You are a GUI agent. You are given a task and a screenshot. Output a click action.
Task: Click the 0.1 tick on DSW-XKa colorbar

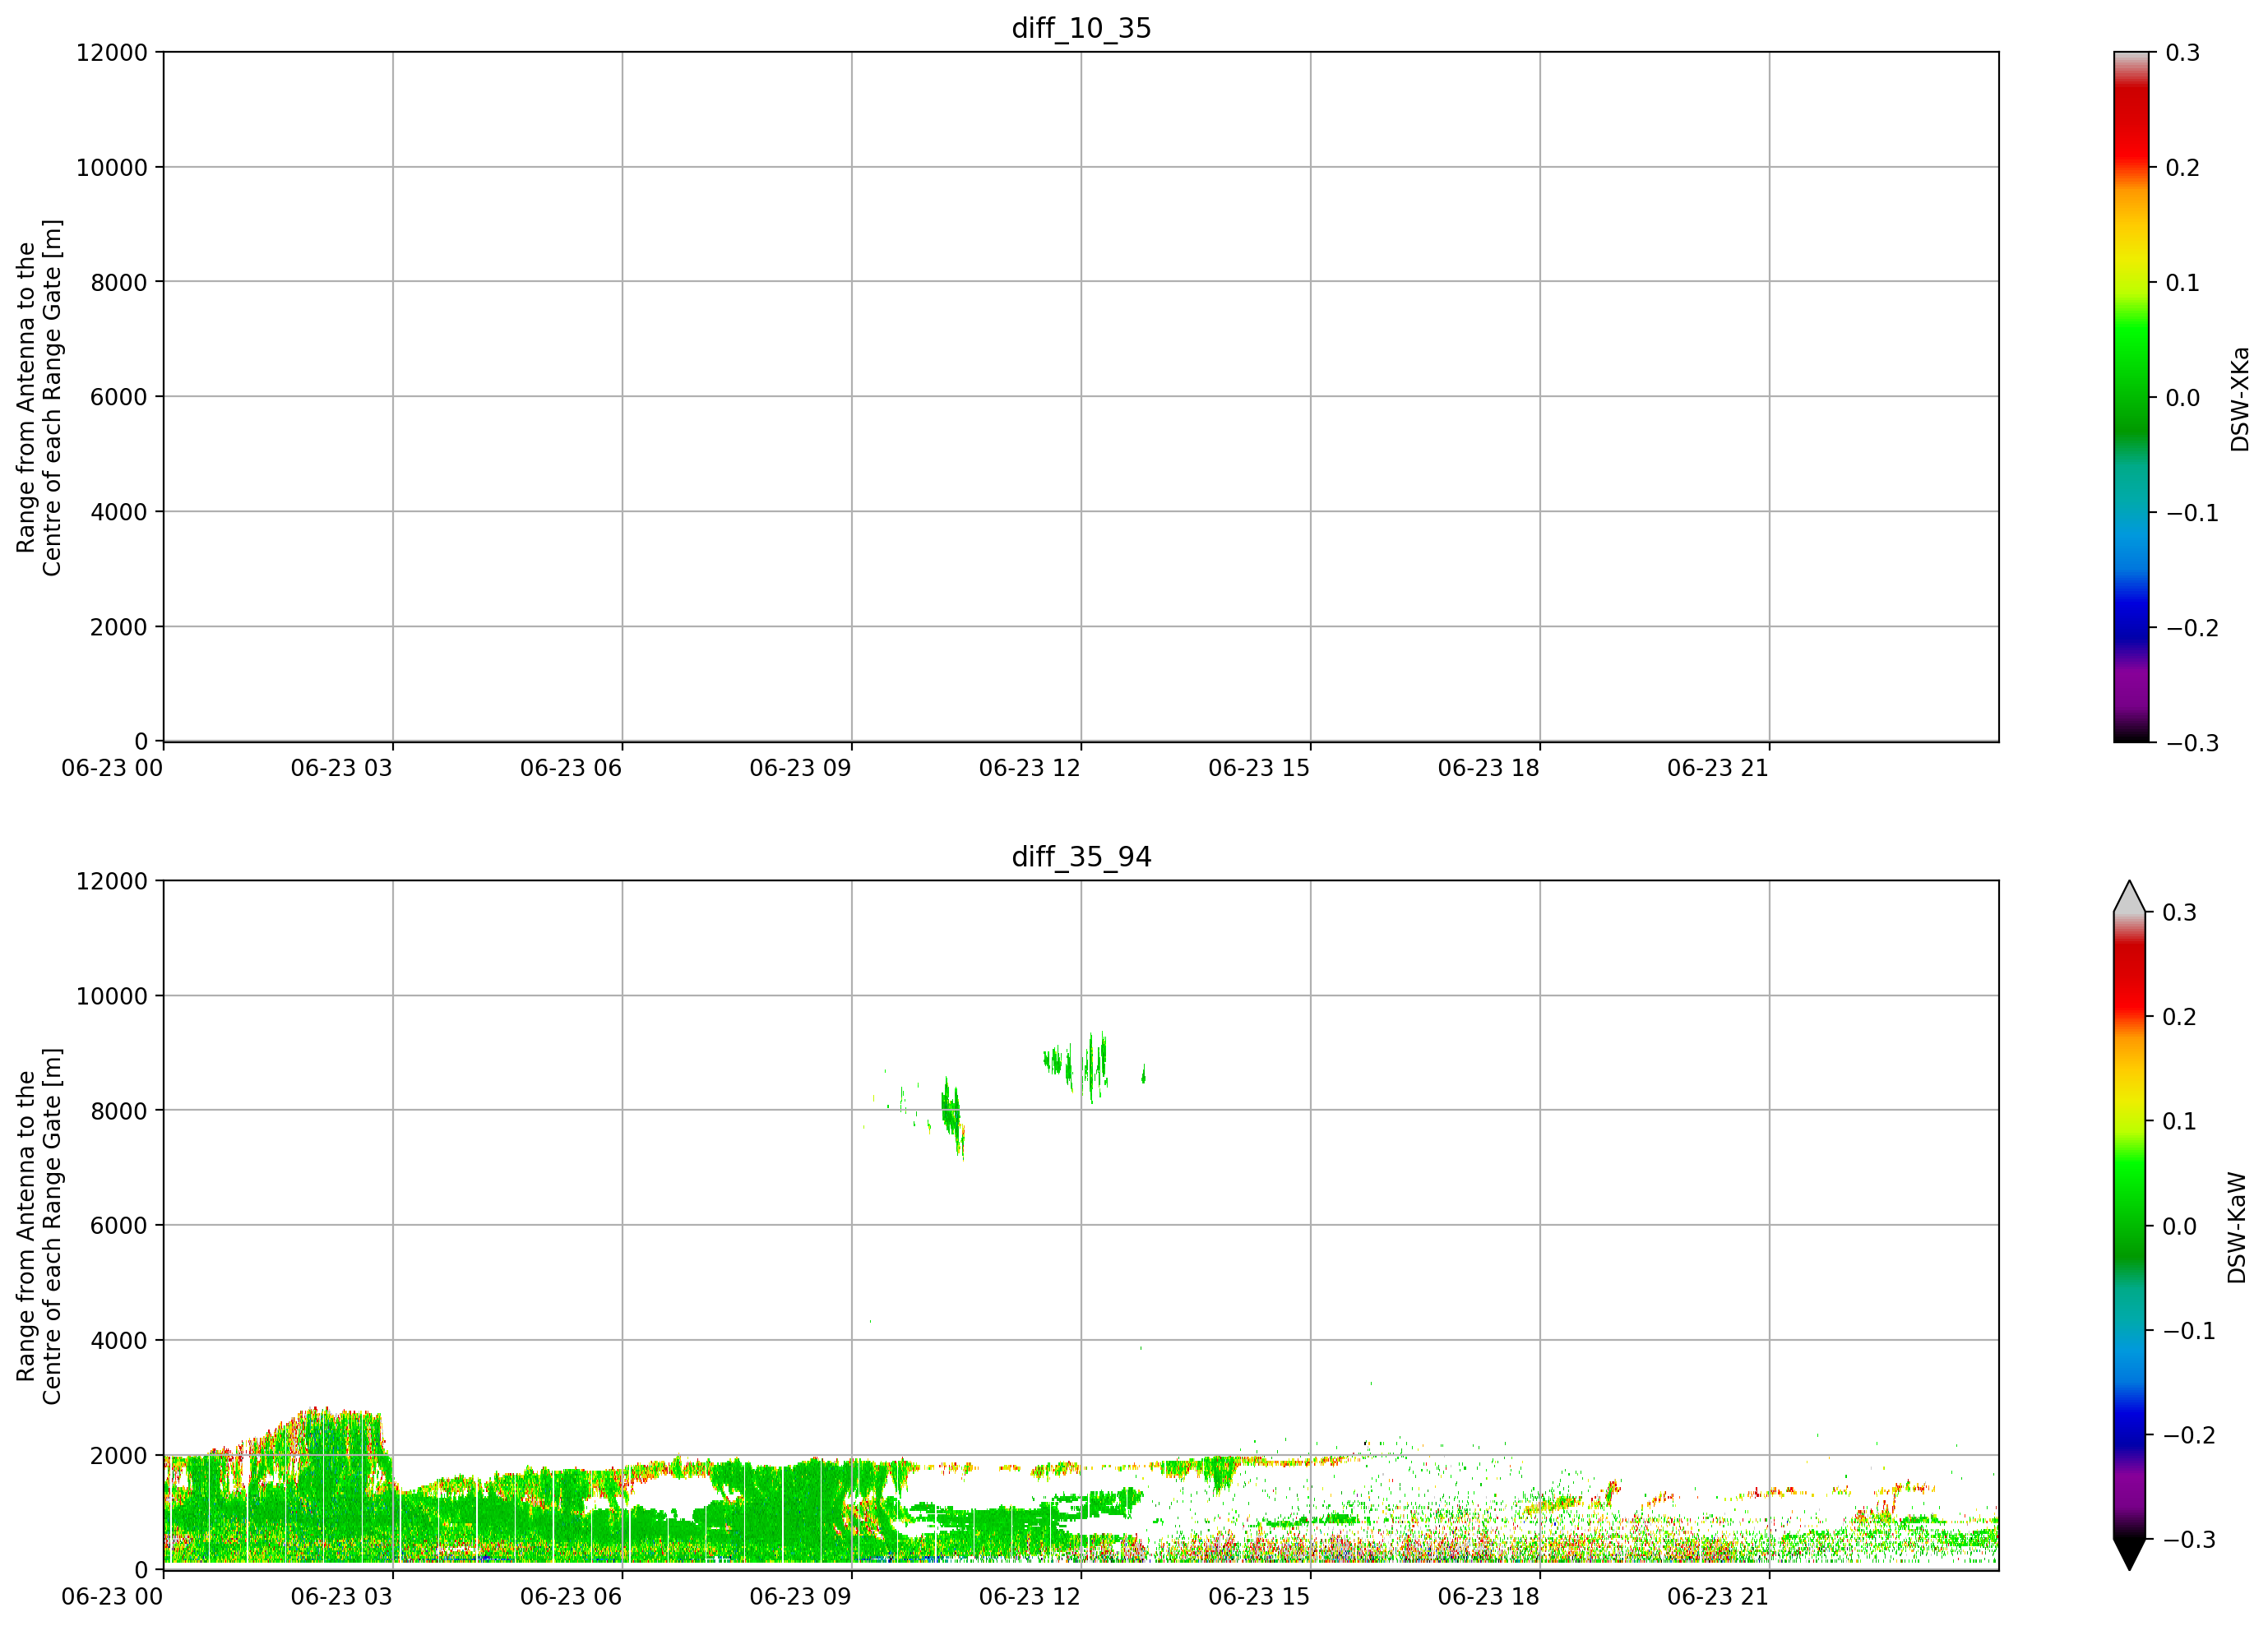point(2183,283)
